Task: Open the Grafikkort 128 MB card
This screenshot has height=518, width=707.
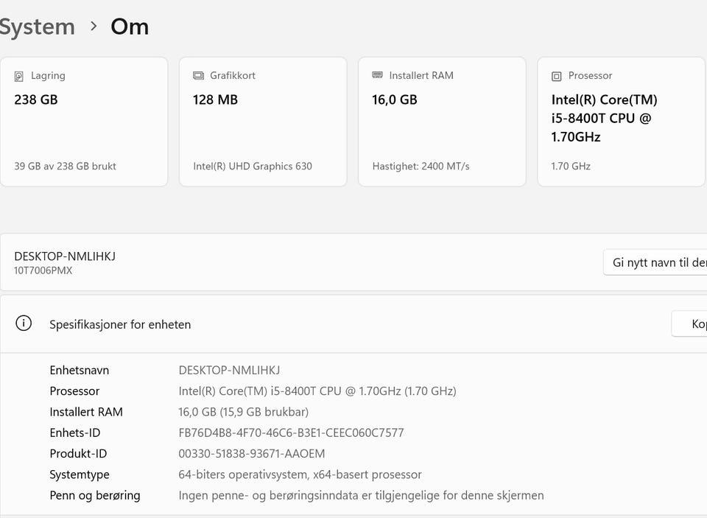Action: [x=263, y=122]
